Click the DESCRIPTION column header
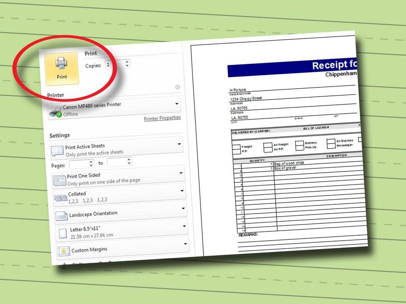This screenshot has height=304, width=406. click(336, 156)
